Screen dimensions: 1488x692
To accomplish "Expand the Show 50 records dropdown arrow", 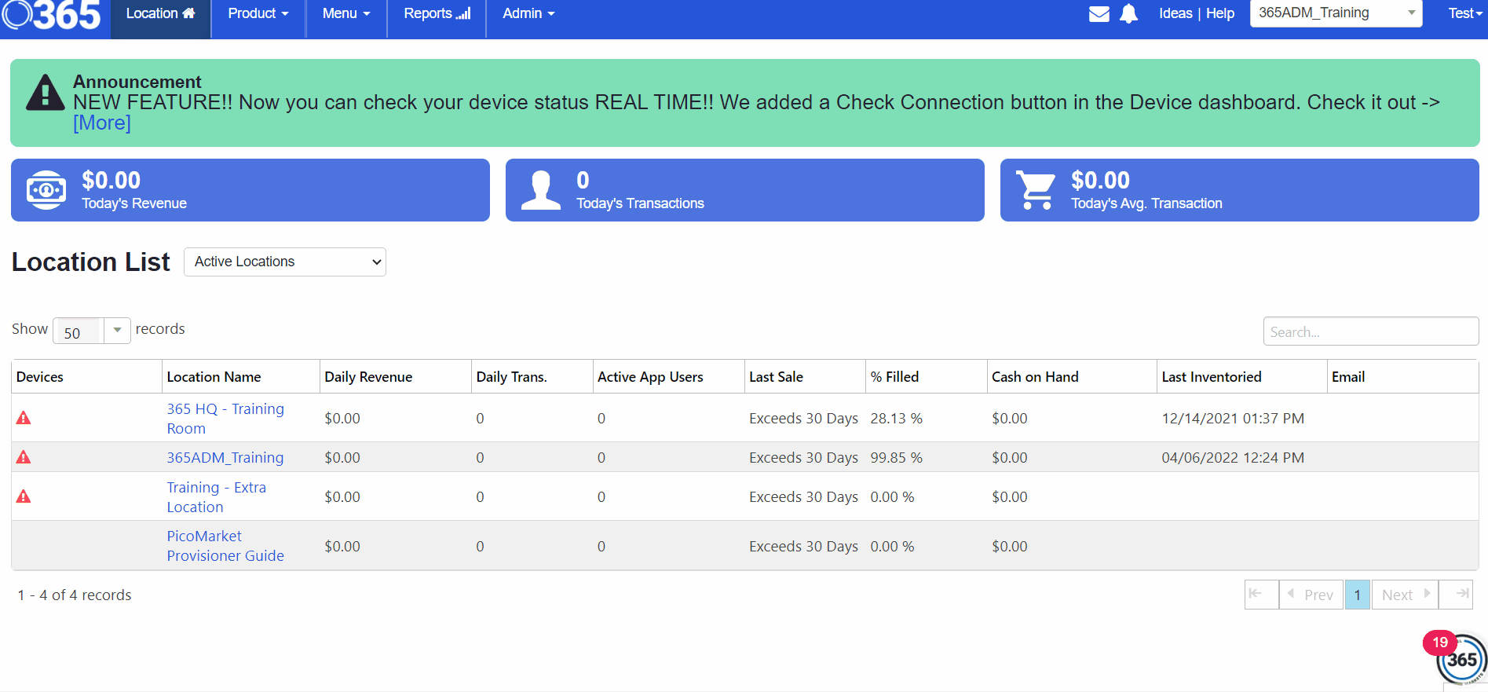I will tap(117, 330).
